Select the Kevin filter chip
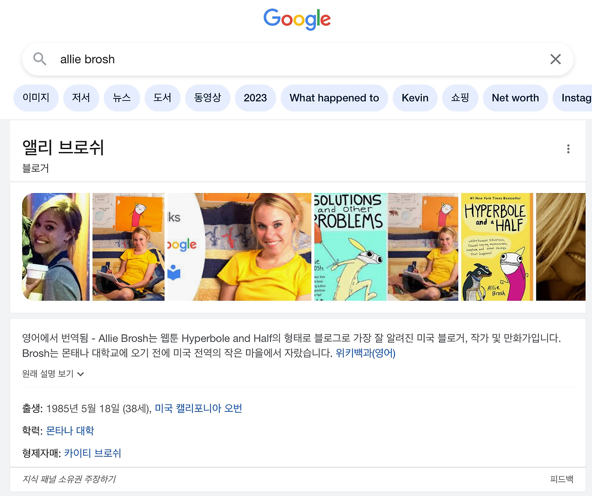Image resolution: width=592 pixels, height=496 pixels. [415, 98]
